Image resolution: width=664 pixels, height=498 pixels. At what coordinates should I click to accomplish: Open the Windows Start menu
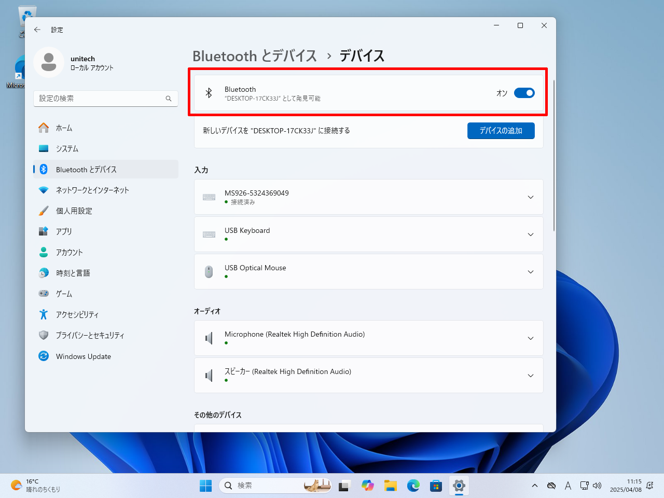(206, 486)
